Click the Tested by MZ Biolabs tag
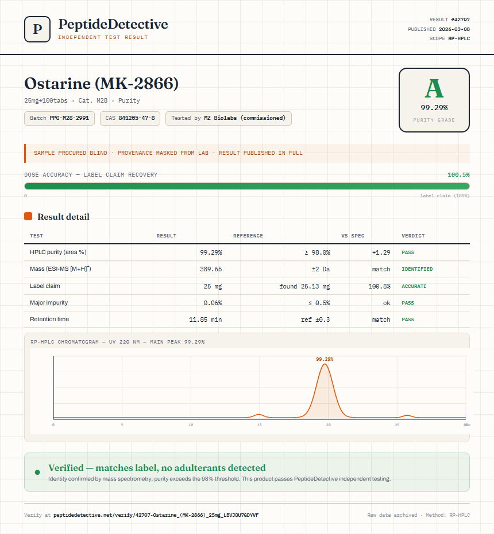Image resolution: width=494 pixels, height=534 pixels. [228, 118]
